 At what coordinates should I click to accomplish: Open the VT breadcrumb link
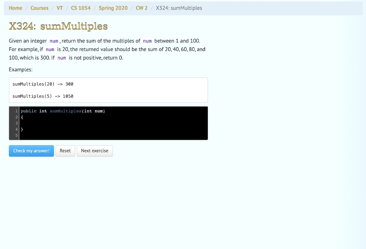coord(60,8)
